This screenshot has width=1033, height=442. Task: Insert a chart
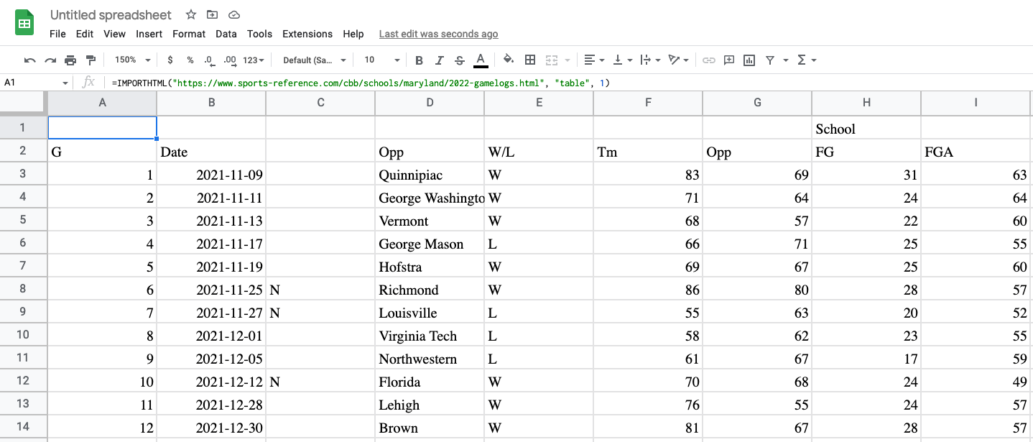[x=749, y=60]
